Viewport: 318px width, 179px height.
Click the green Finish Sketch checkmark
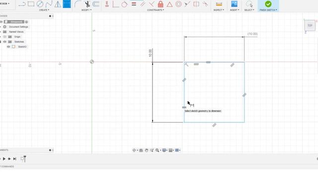click(x=268, y=4)
